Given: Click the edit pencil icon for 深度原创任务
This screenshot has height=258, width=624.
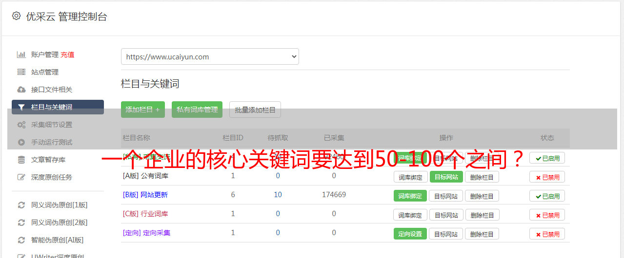Looking at the screenshot, I should tap(21, 177).
